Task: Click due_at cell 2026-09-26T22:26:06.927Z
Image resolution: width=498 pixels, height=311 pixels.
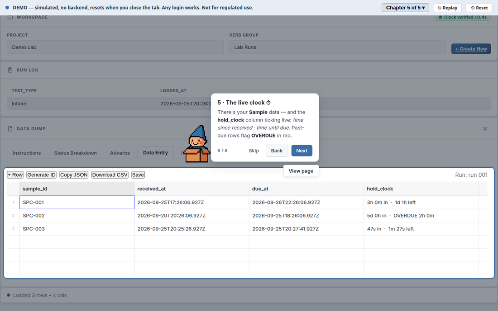Action: pos(306,202)
